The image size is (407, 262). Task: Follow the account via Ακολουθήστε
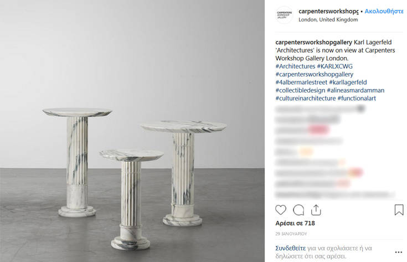click(384, 11)
